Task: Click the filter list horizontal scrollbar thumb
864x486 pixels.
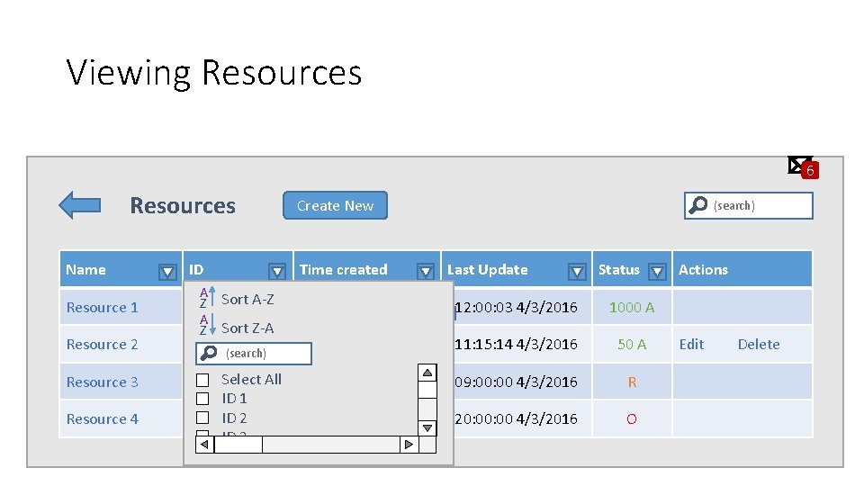Action: pos(306,445)
